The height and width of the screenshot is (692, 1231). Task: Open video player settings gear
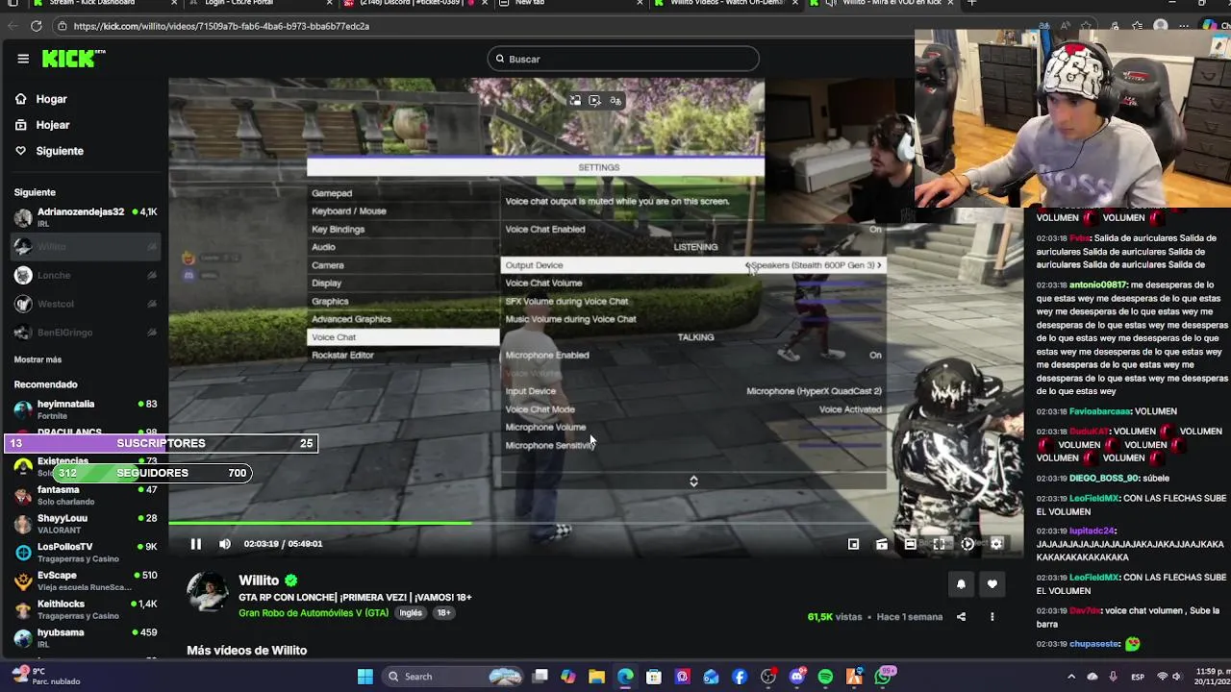point(996,544)
